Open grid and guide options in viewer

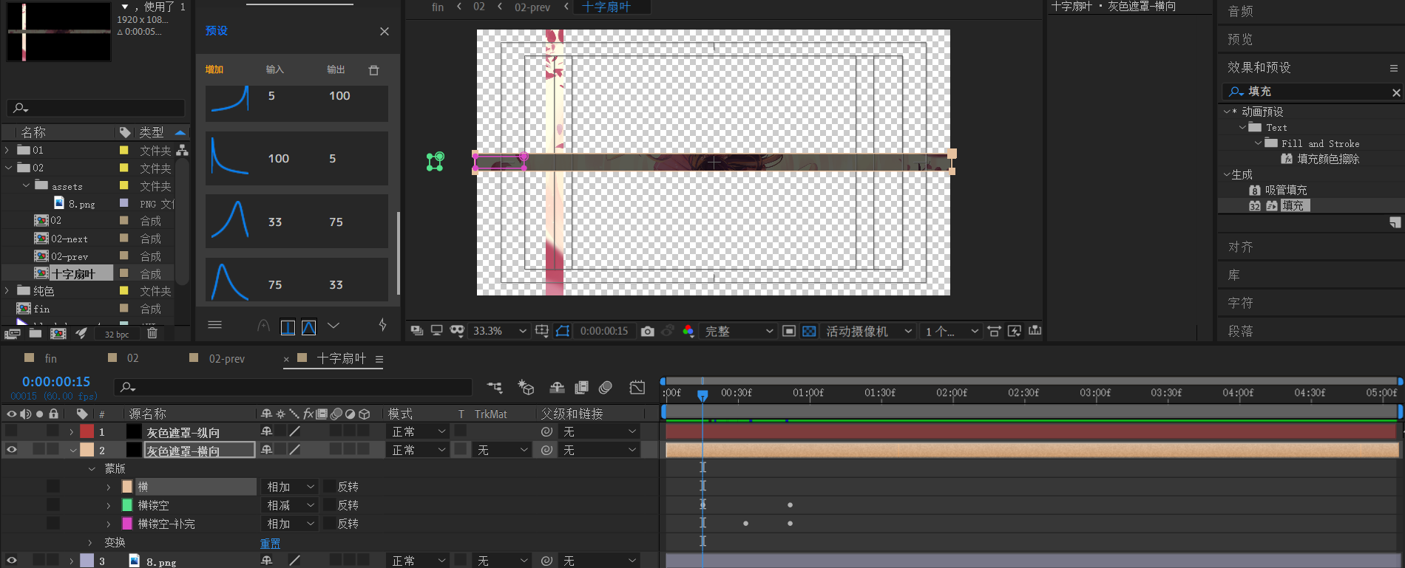click(x=542, y=331)
